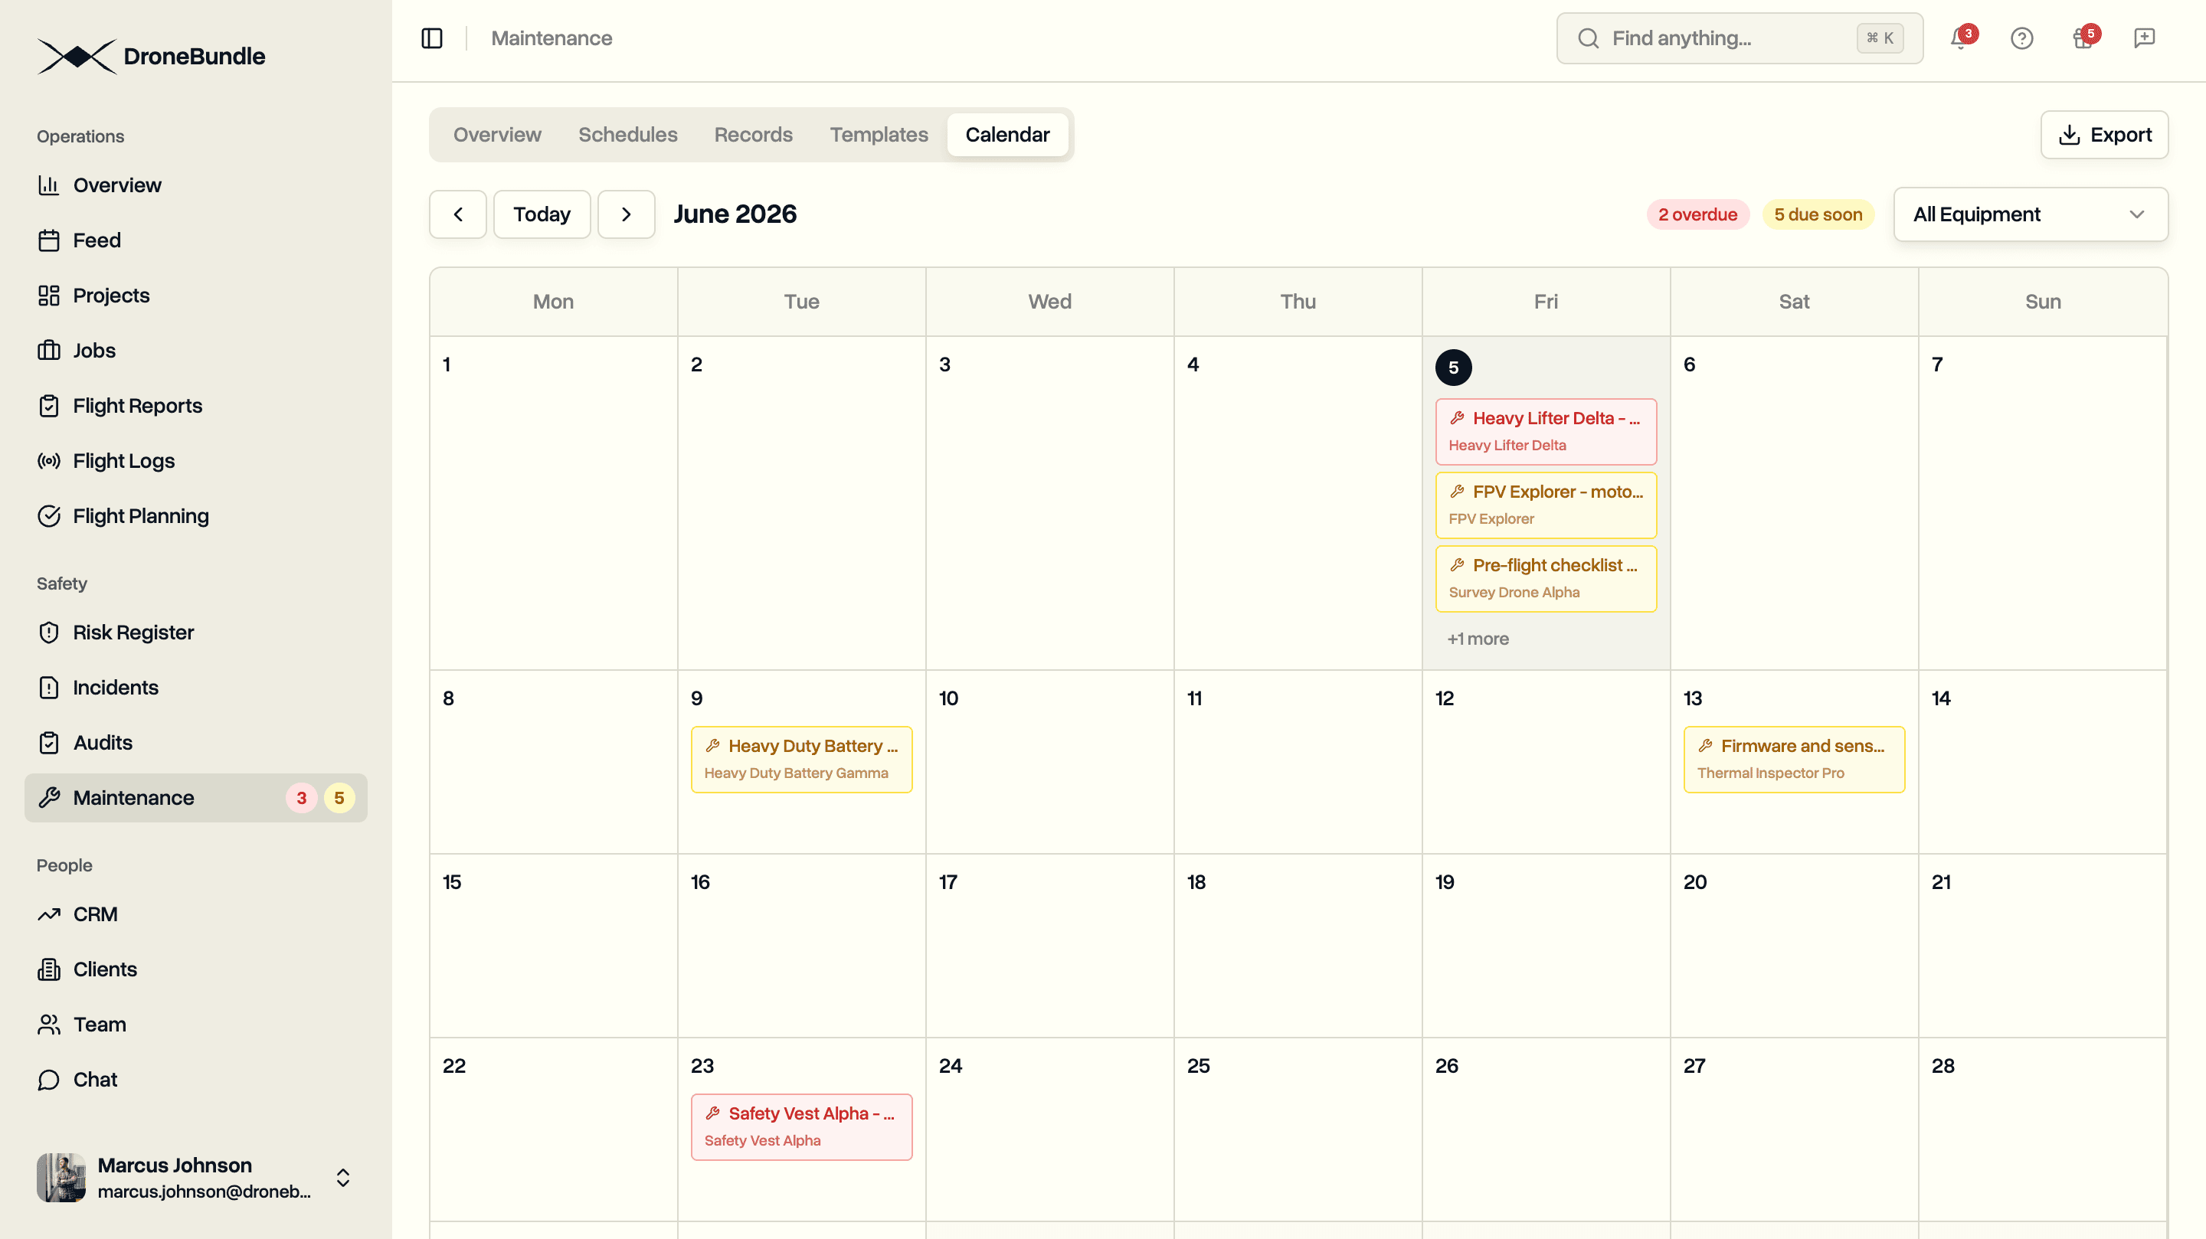Open the Firmware and sensor event
The image size is (2206, 1239).
(1794, 760)
